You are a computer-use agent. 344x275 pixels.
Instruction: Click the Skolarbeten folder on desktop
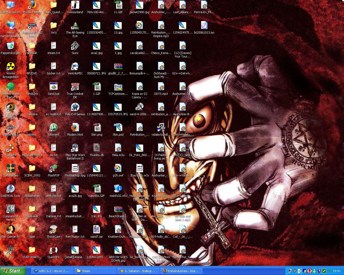point(32,189)
